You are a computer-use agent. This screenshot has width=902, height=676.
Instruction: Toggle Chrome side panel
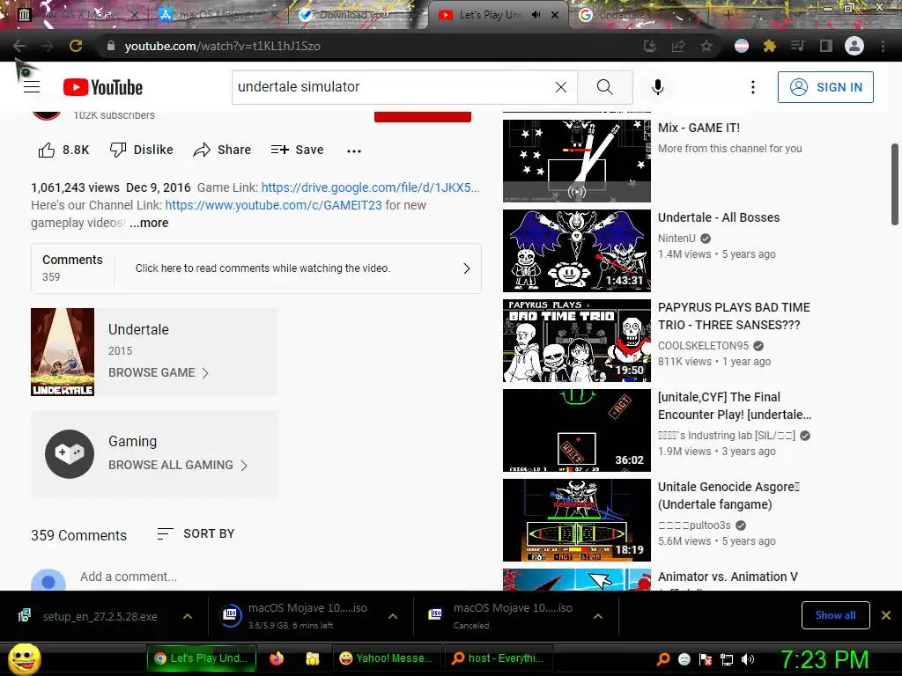[826, 46]
